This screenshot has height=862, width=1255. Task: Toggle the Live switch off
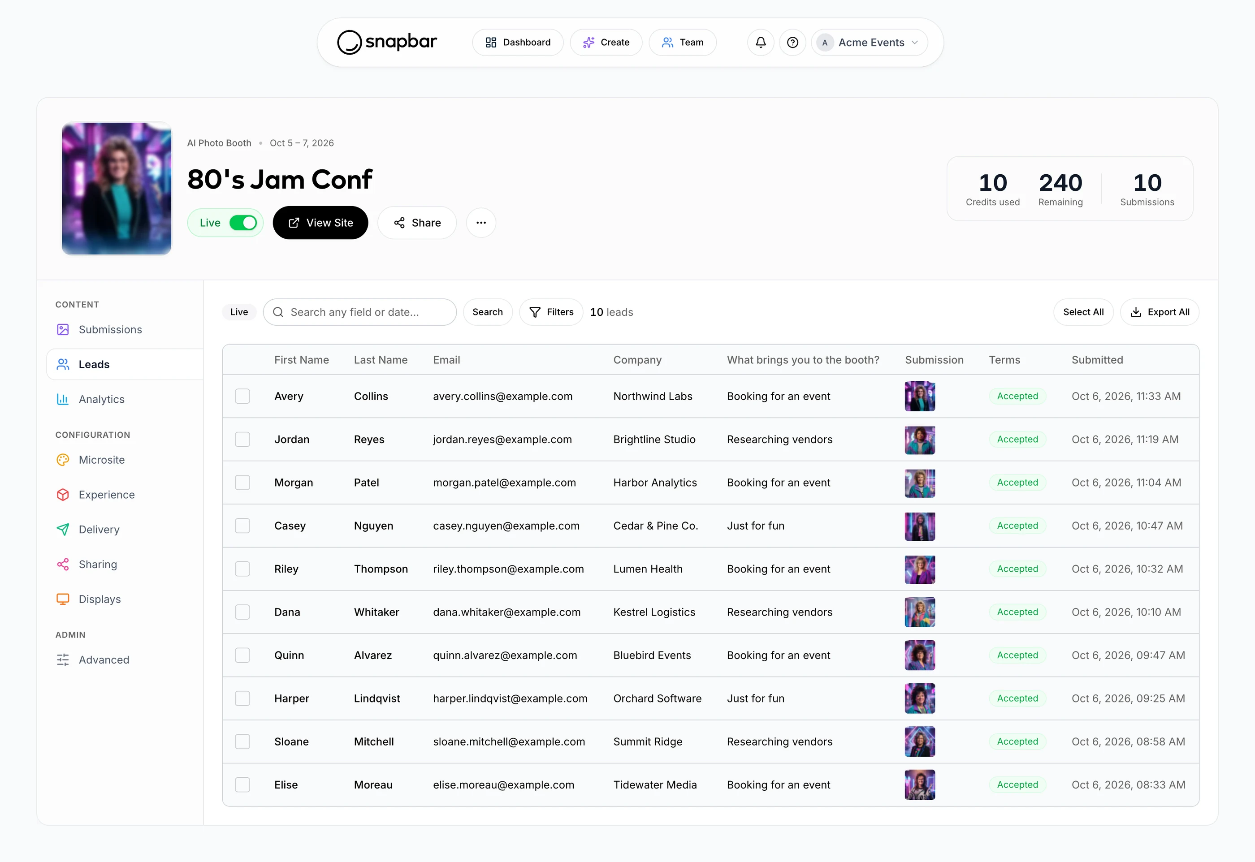coord(243,223)
